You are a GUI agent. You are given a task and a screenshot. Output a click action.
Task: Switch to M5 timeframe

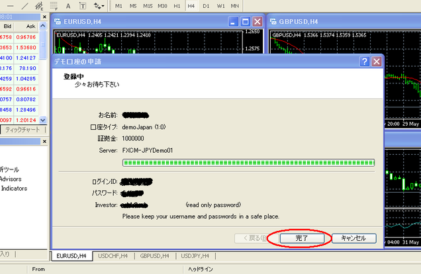coord(133,6)
